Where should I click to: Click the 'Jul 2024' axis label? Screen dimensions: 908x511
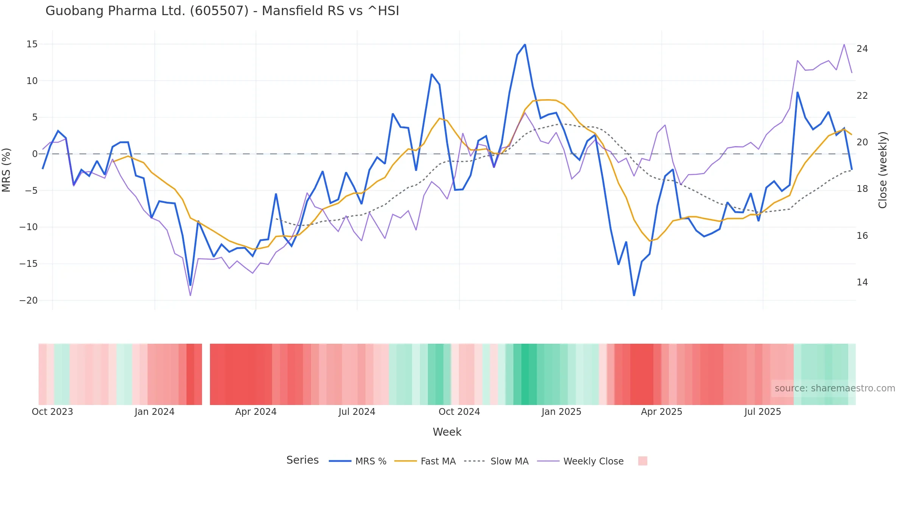pyautogui.click(x=357, y=412)
